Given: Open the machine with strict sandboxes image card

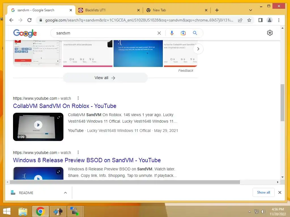Looking at the screenshot, I should [88, 53].
